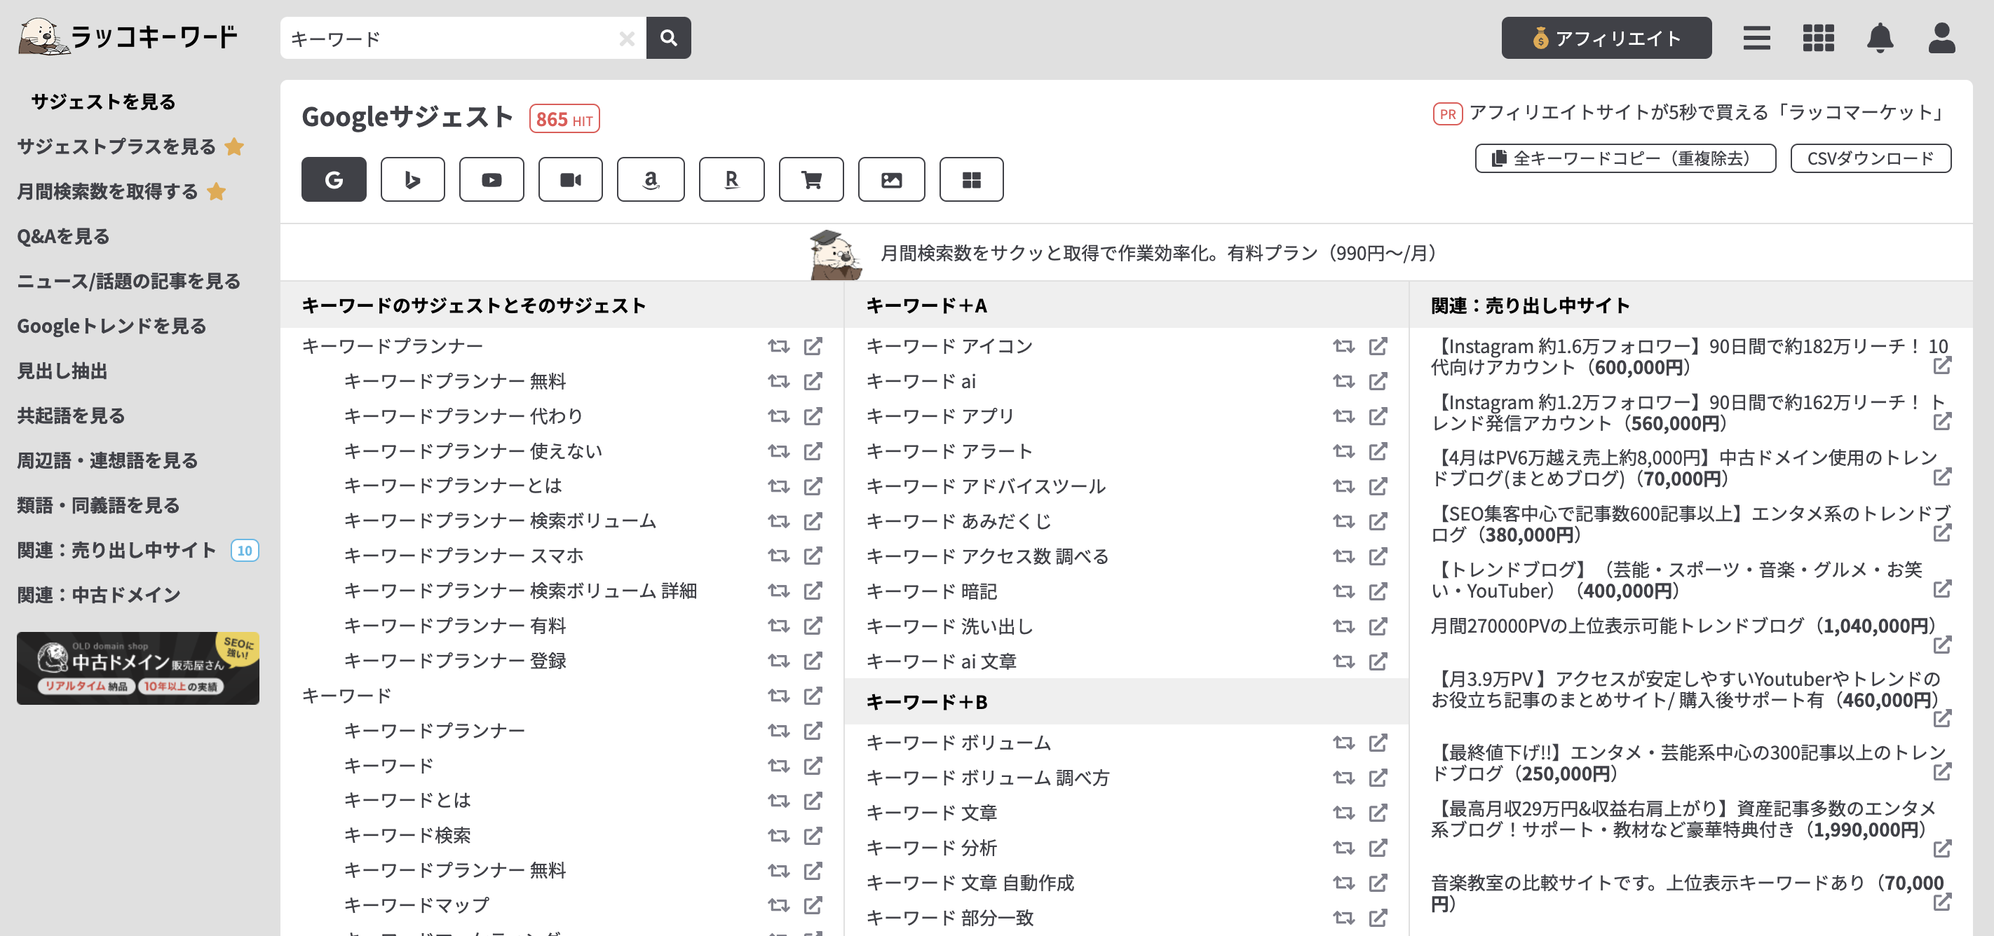External link icon for キーワード検索
Image resolution: width=1994 pixels, height=936 pixels.
pyautogui.click(x=813, y=835)
